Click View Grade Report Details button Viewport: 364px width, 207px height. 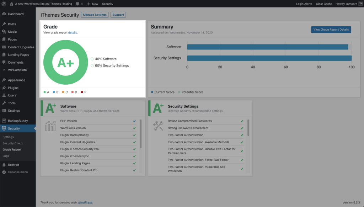coord(331,30)
